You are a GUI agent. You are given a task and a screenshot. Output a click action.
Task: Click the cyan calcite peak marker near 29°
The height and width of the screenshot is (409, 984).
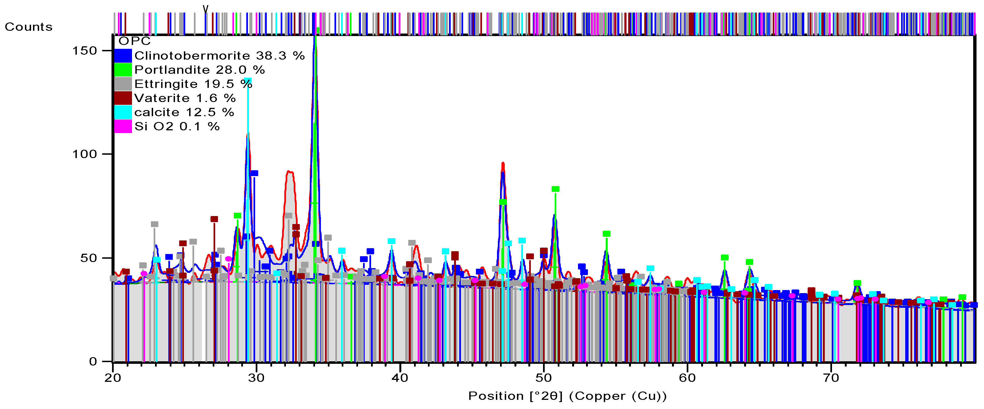[248, 81]
